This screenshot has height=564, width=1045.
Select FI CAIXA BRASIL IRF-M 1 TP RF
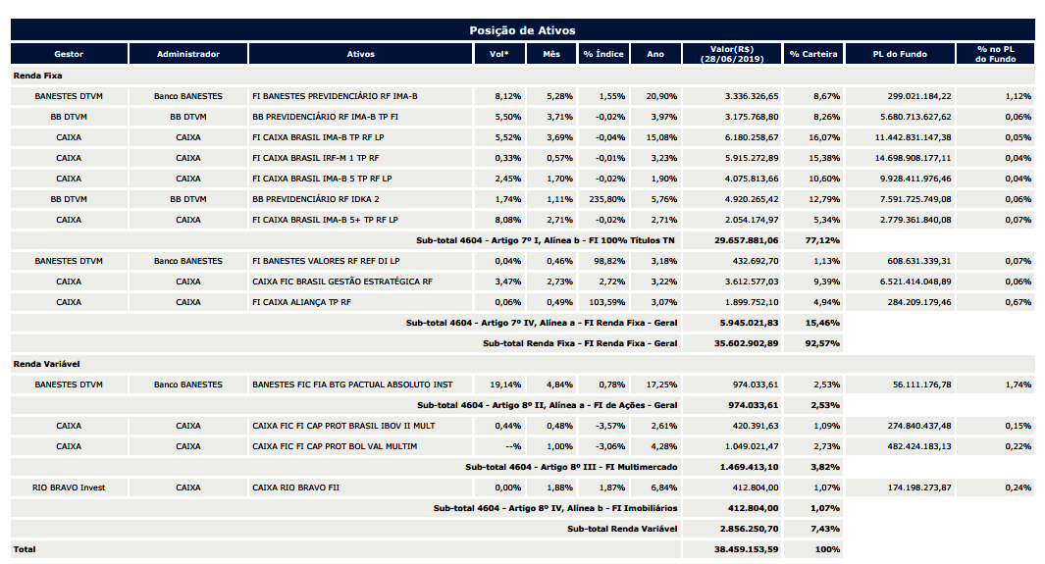pos(316,158)
